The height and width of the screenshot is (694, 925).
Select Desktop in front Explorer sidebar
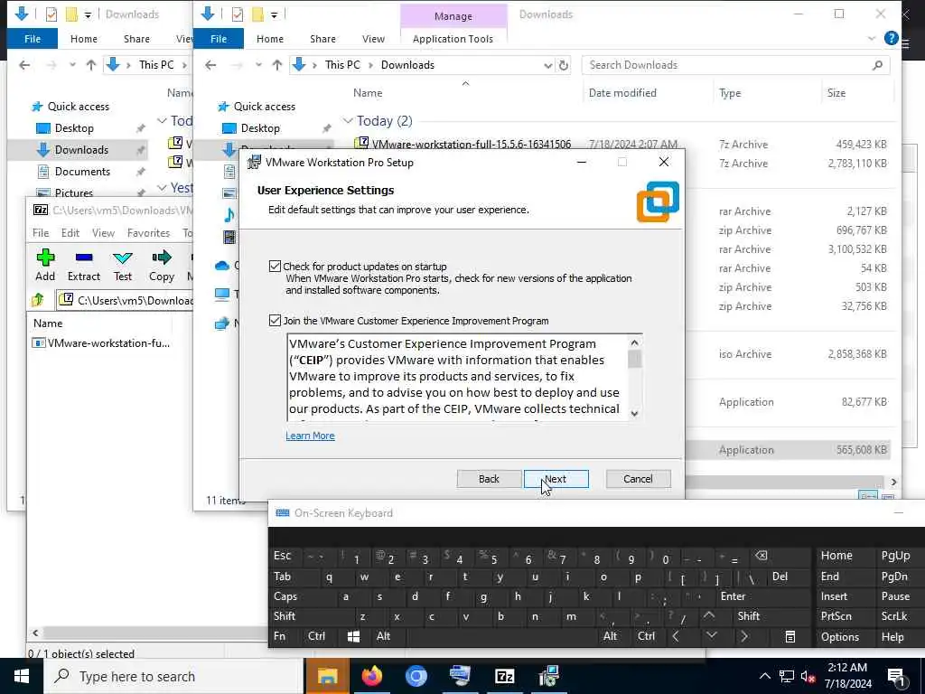point(260,128)
